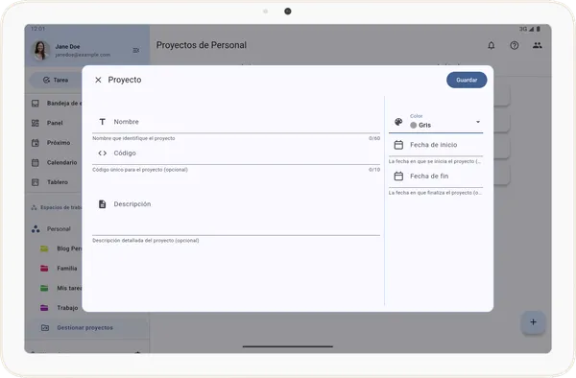
Task: Open Próximo in the sidebar
Action: (x=54, y=143)
